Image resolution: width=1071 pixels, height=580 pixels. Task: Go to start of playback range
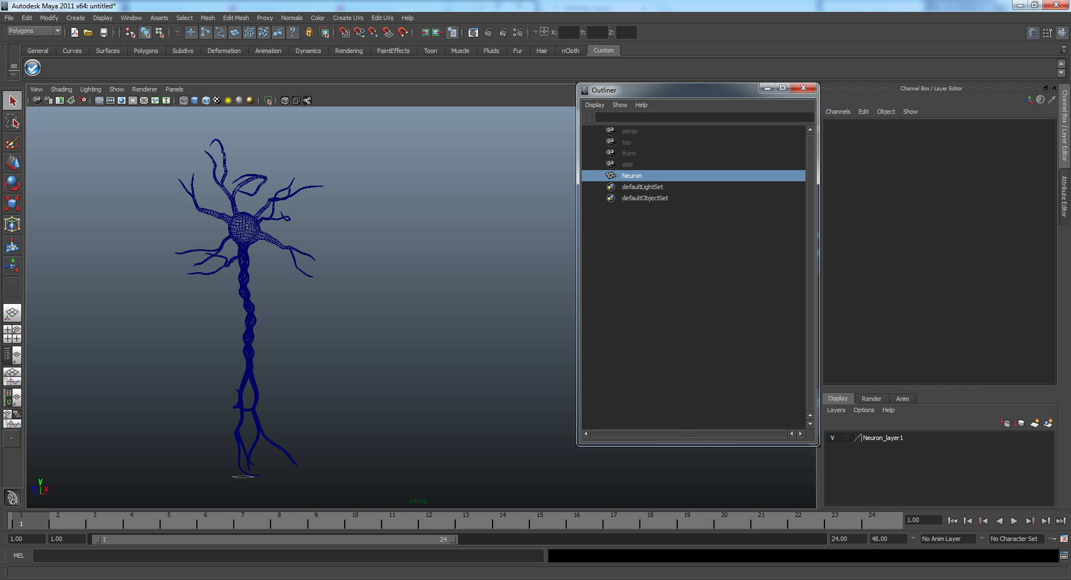pos(952,521)
